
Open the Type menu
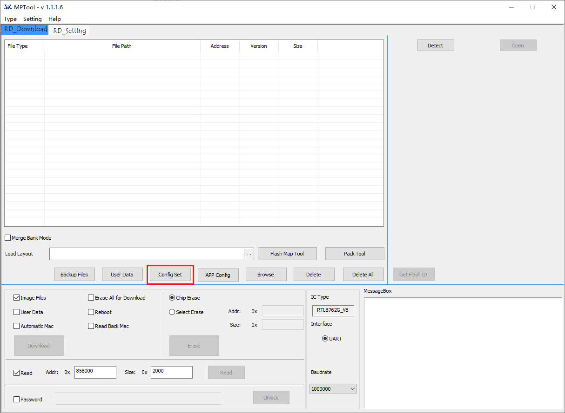tap(10, 19)
